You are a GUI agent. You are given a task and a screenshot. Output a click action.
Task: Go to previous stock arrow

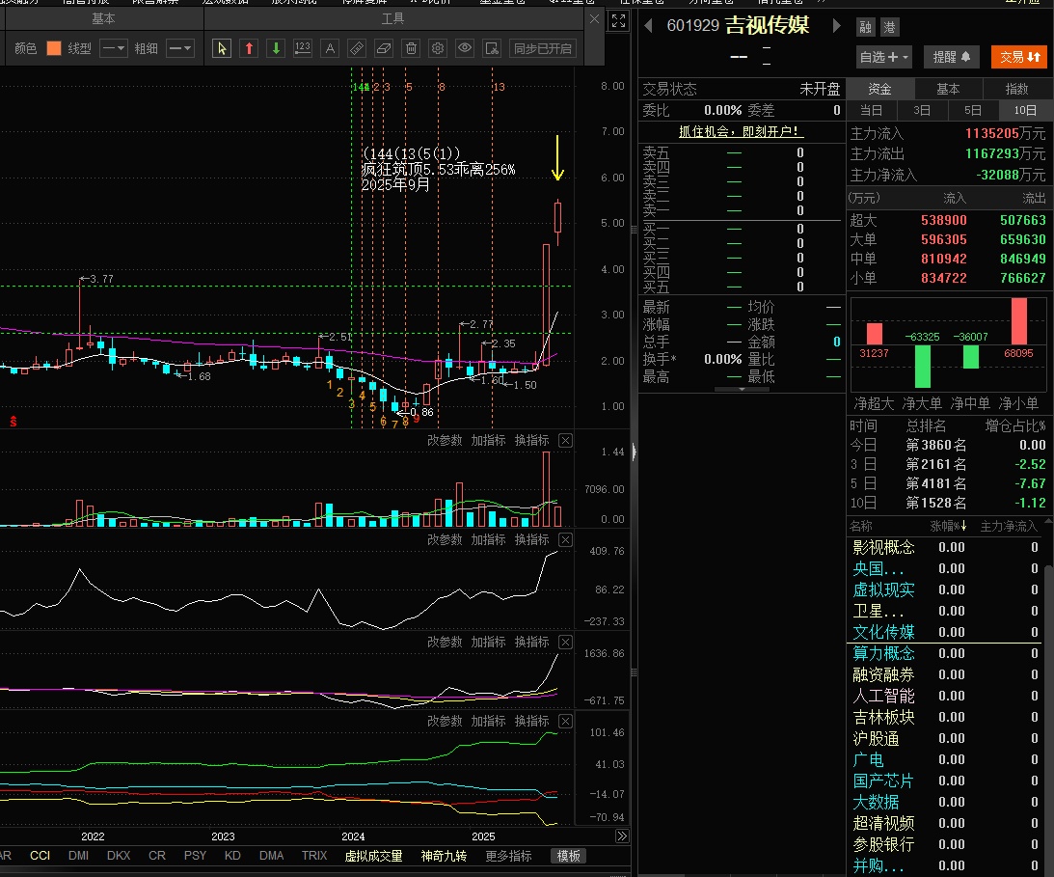pyautogui.click(x=649, y=25)
